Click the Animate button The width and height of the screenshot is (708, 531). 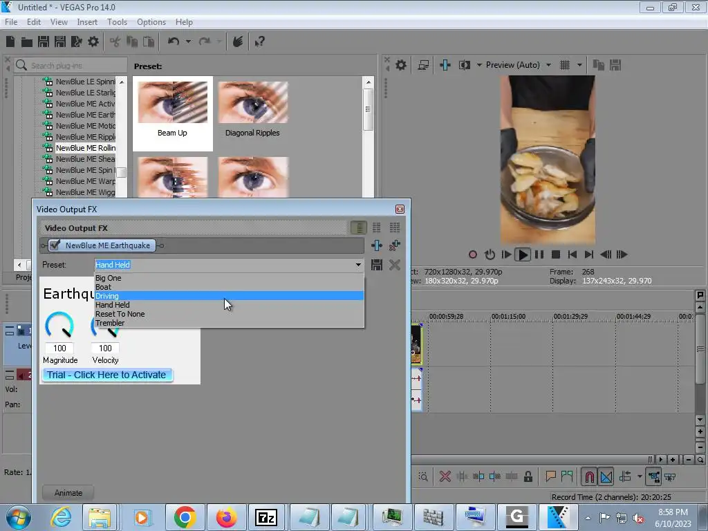click(x=68, y=493)
